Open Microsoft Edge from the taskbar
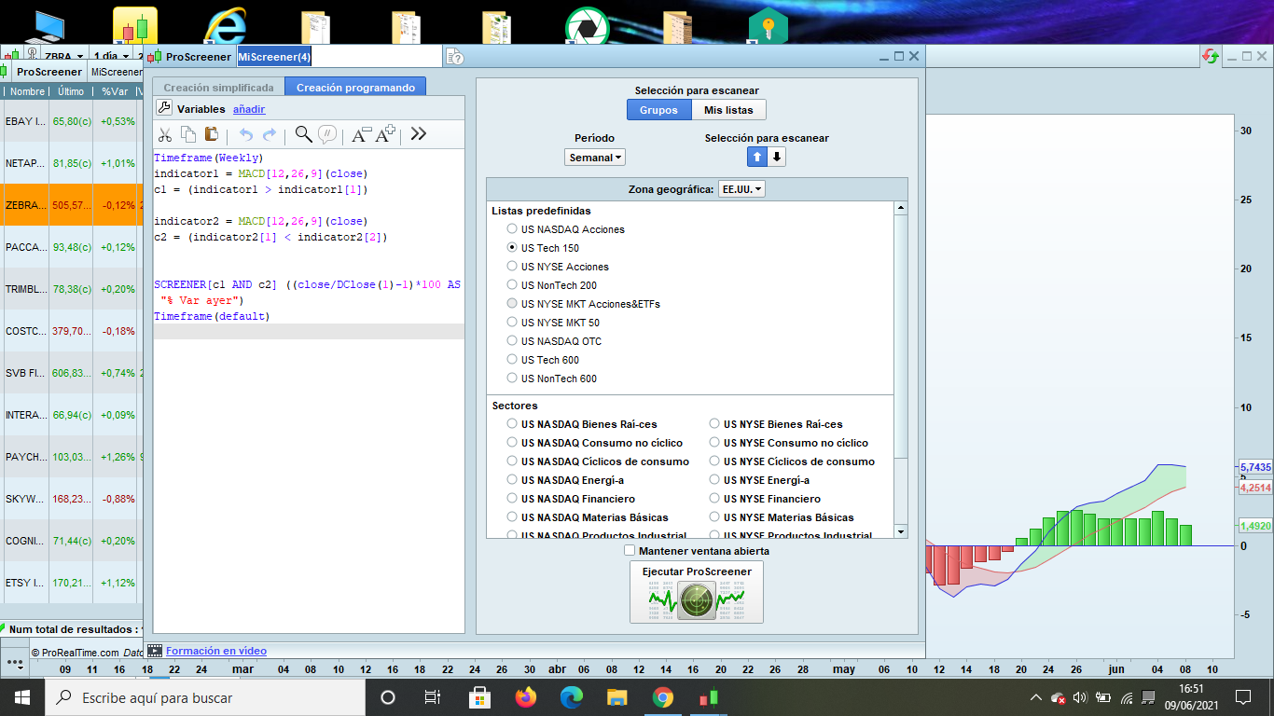The height and width of the screenshot is (716, 1274). point(571,697)
